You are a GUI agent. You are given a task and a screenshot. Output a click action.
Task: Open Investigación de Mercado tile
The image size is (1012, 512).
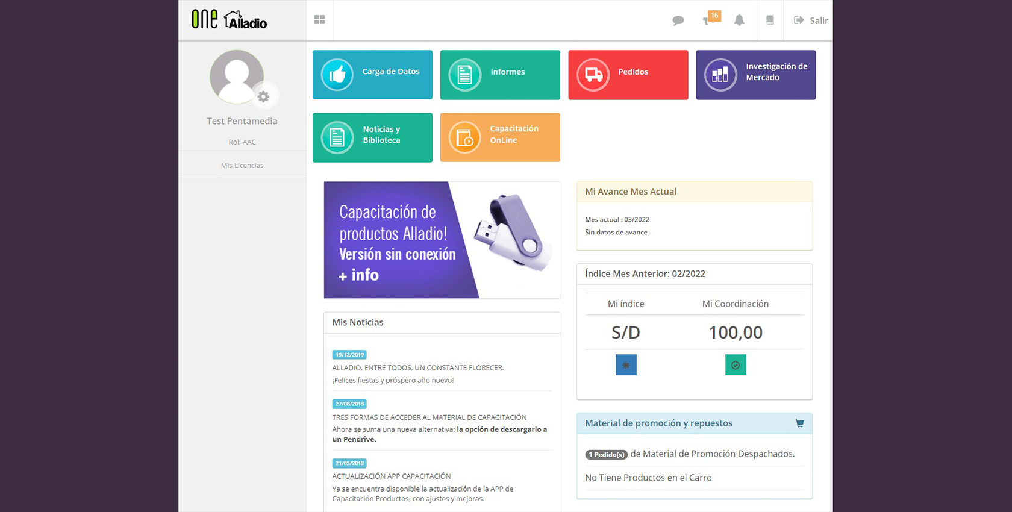(756, 75)
